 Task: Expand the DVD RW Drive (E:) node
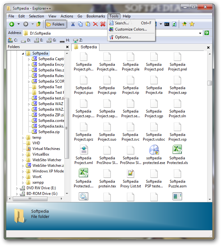(17, 188)
